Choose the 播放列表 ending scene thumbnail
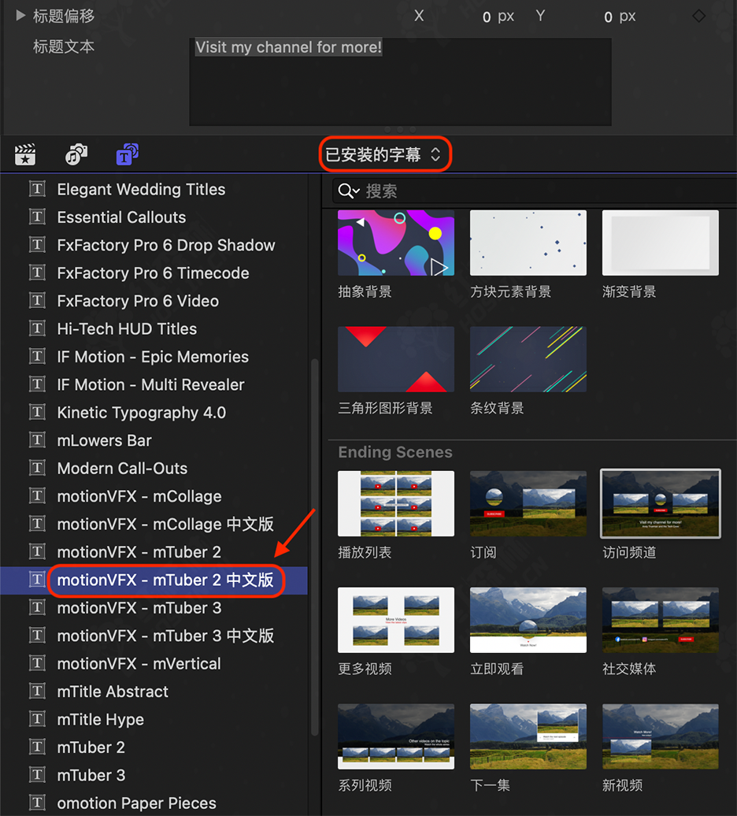This screenshot has height=816, width=737. (396, 503)
